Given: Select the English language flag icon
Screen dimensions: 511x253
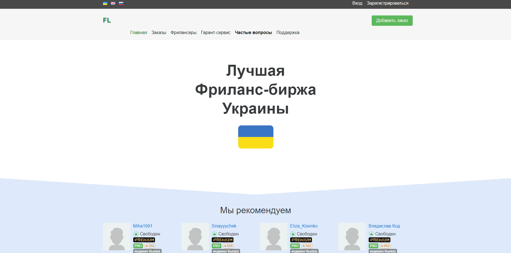Looking at the screenshot, I should [x=113, y=3].
